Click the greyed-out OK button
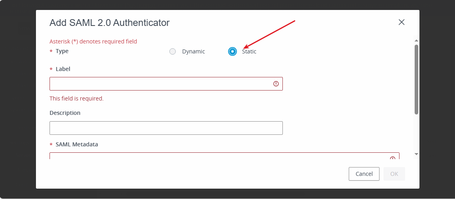455x199 pixels. [394, 174]
